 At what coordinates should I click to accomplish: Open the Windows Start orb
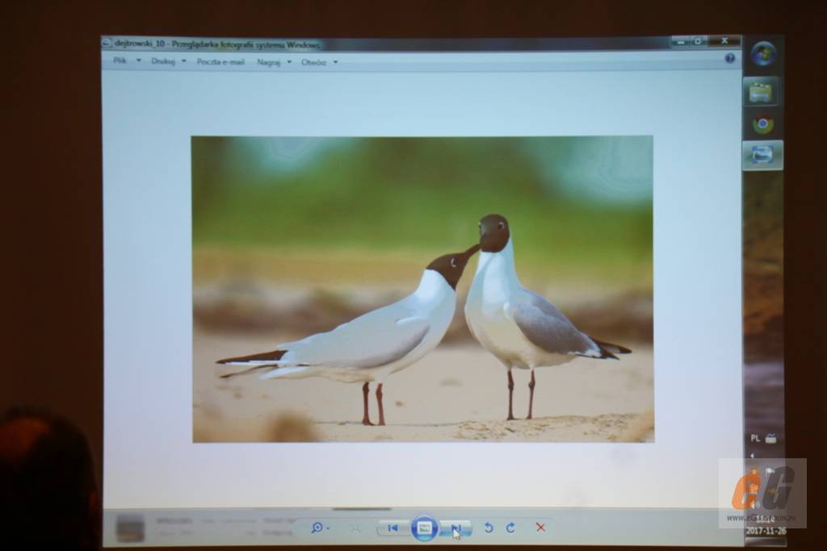pos(763,54)
